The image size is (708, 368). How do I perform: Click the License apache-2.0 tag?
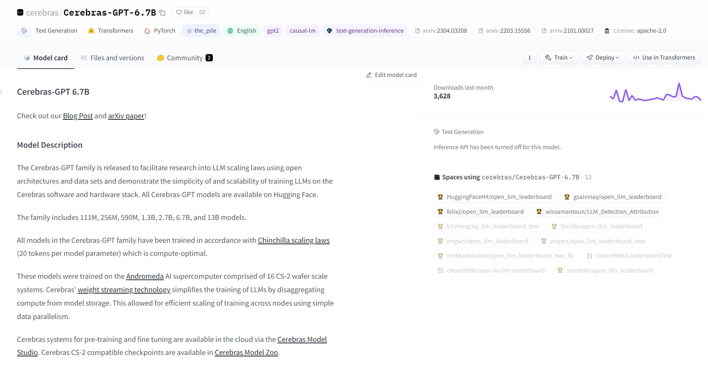click(x=635, y=31)
